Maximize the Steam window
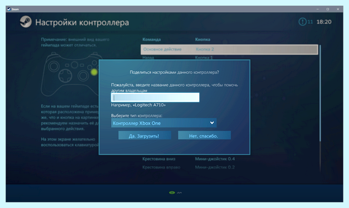This screenshot has width=349, height=208. [x=328, y=9]
